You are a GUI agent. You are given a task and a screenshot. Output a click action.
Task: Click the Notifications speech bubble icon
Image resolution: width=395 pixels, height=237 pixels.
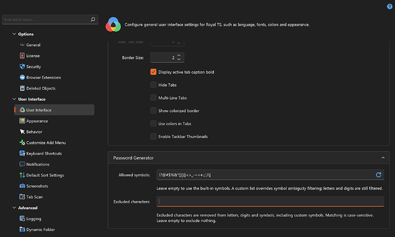coord(22,164)
